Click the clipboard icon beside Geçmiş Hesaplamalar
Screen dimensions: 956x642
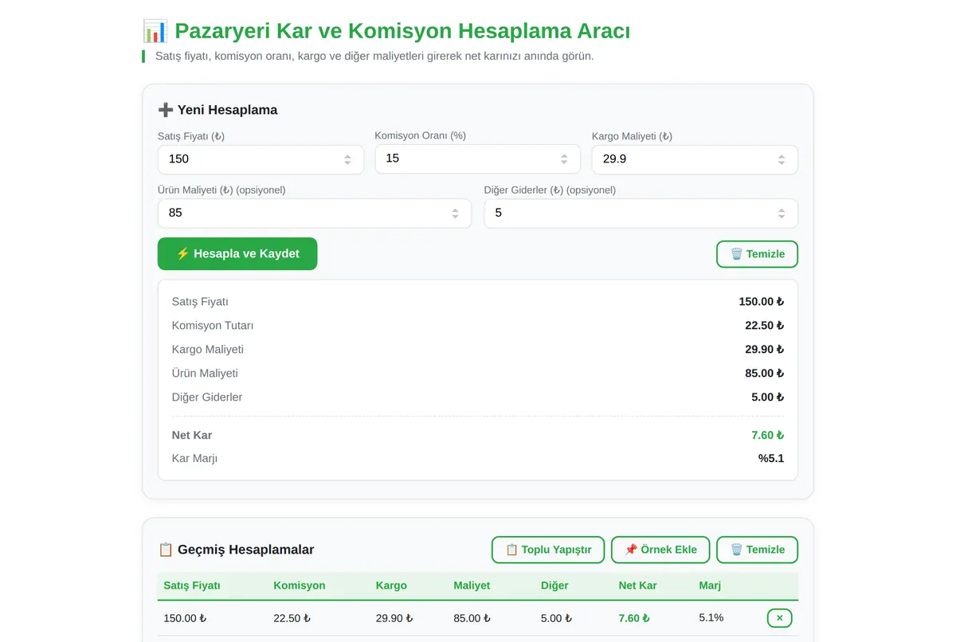[x=165, y=550]
